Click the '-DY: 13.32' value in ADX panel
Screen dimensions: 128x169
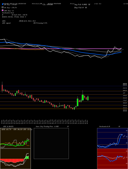pos(27,130)
